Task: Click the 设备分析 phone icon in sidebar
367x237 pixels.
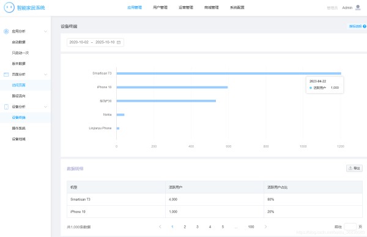Action: (x=6, y=107)
